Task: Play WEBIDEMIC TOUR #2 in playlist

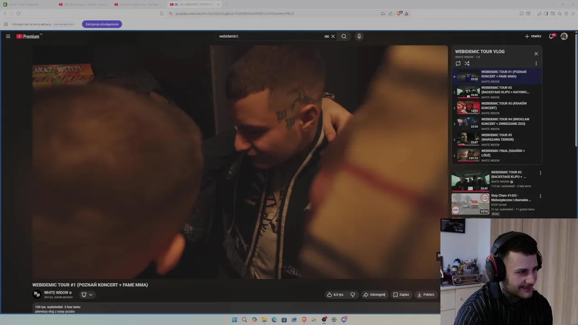Action: tap(497, 92)
